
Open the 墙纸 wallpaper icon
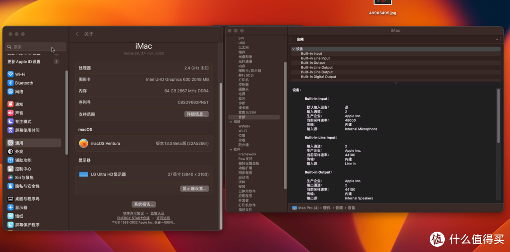tap(10, 216)
